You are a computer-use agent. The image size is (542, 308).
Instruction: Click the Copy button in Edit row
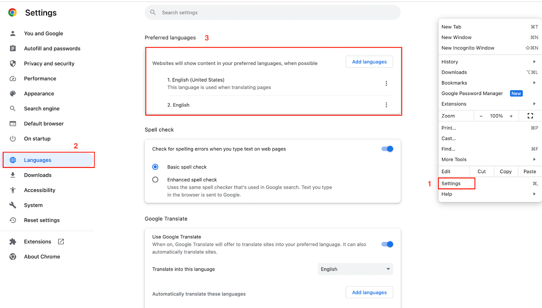(x=505, y=172)
